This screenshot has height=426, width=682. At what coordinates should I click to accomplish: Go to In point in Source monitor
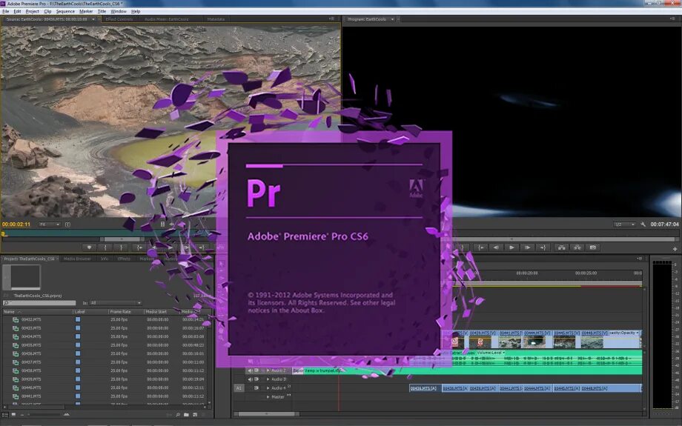click(139, 247)
